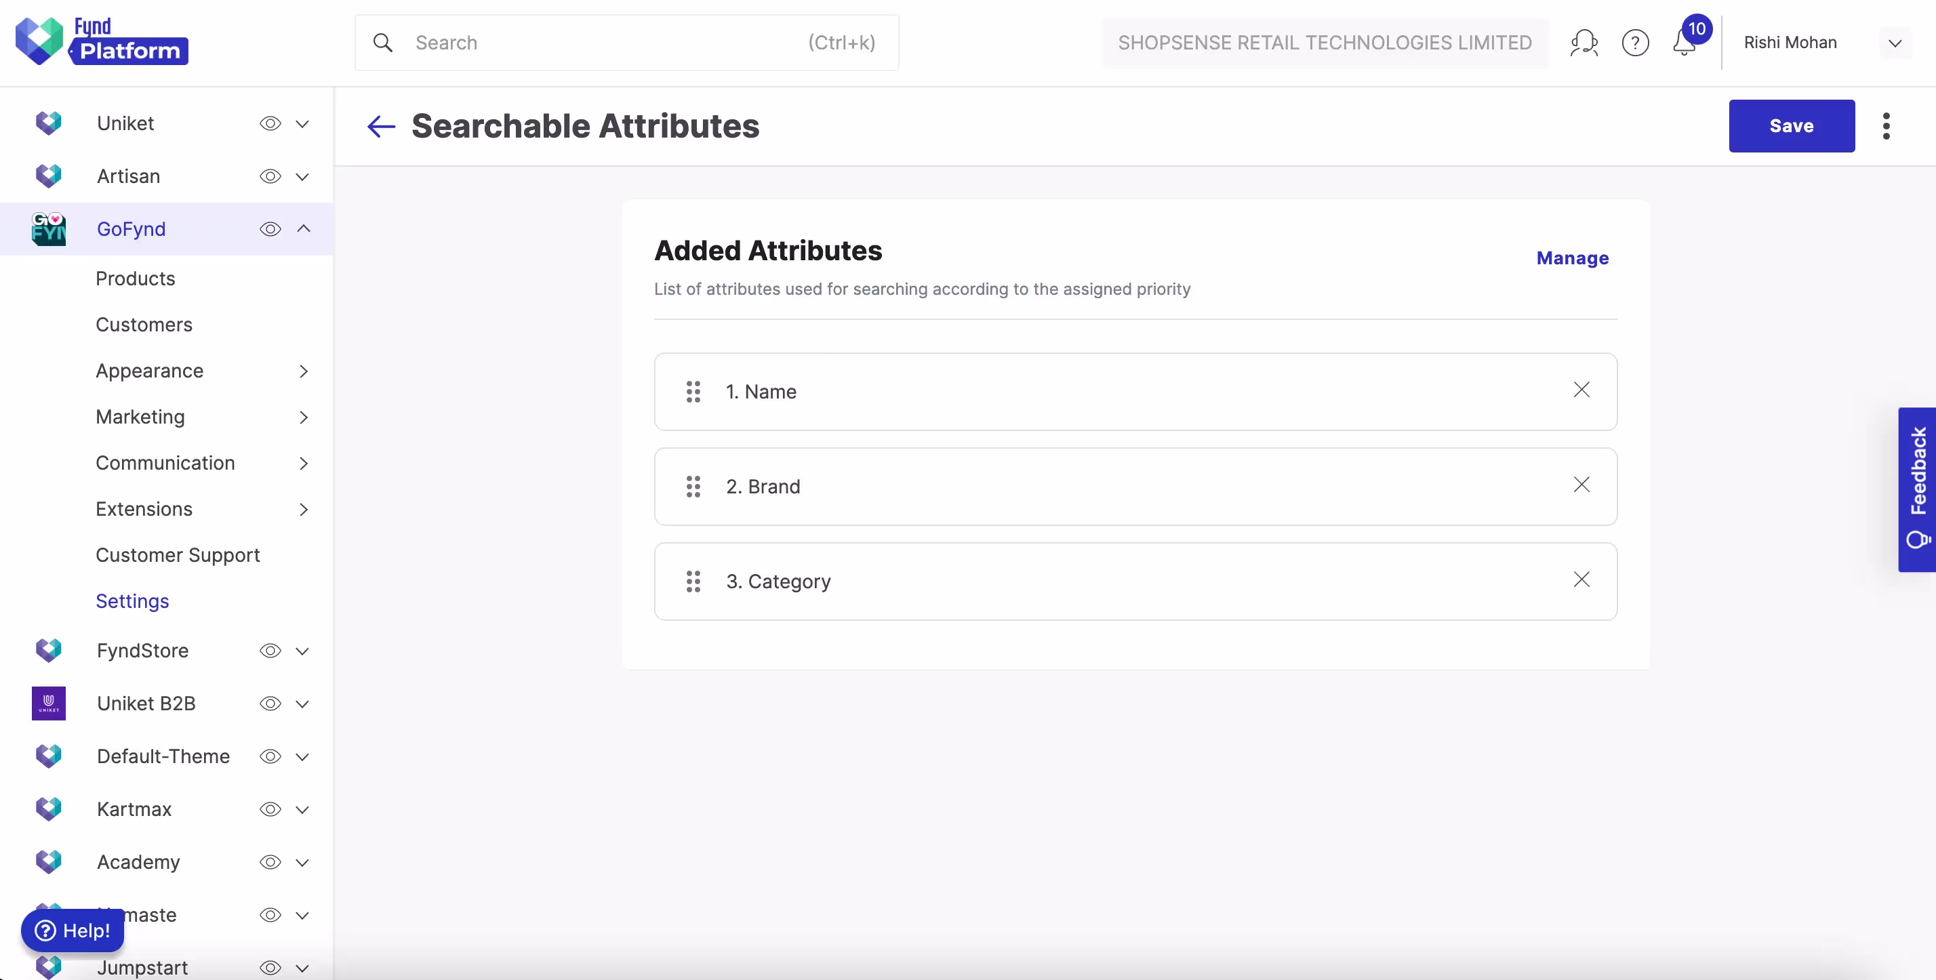This screenshot has width=1936, height=980.
Task: Open the notifications bell icon
Action: [1683, 43]
